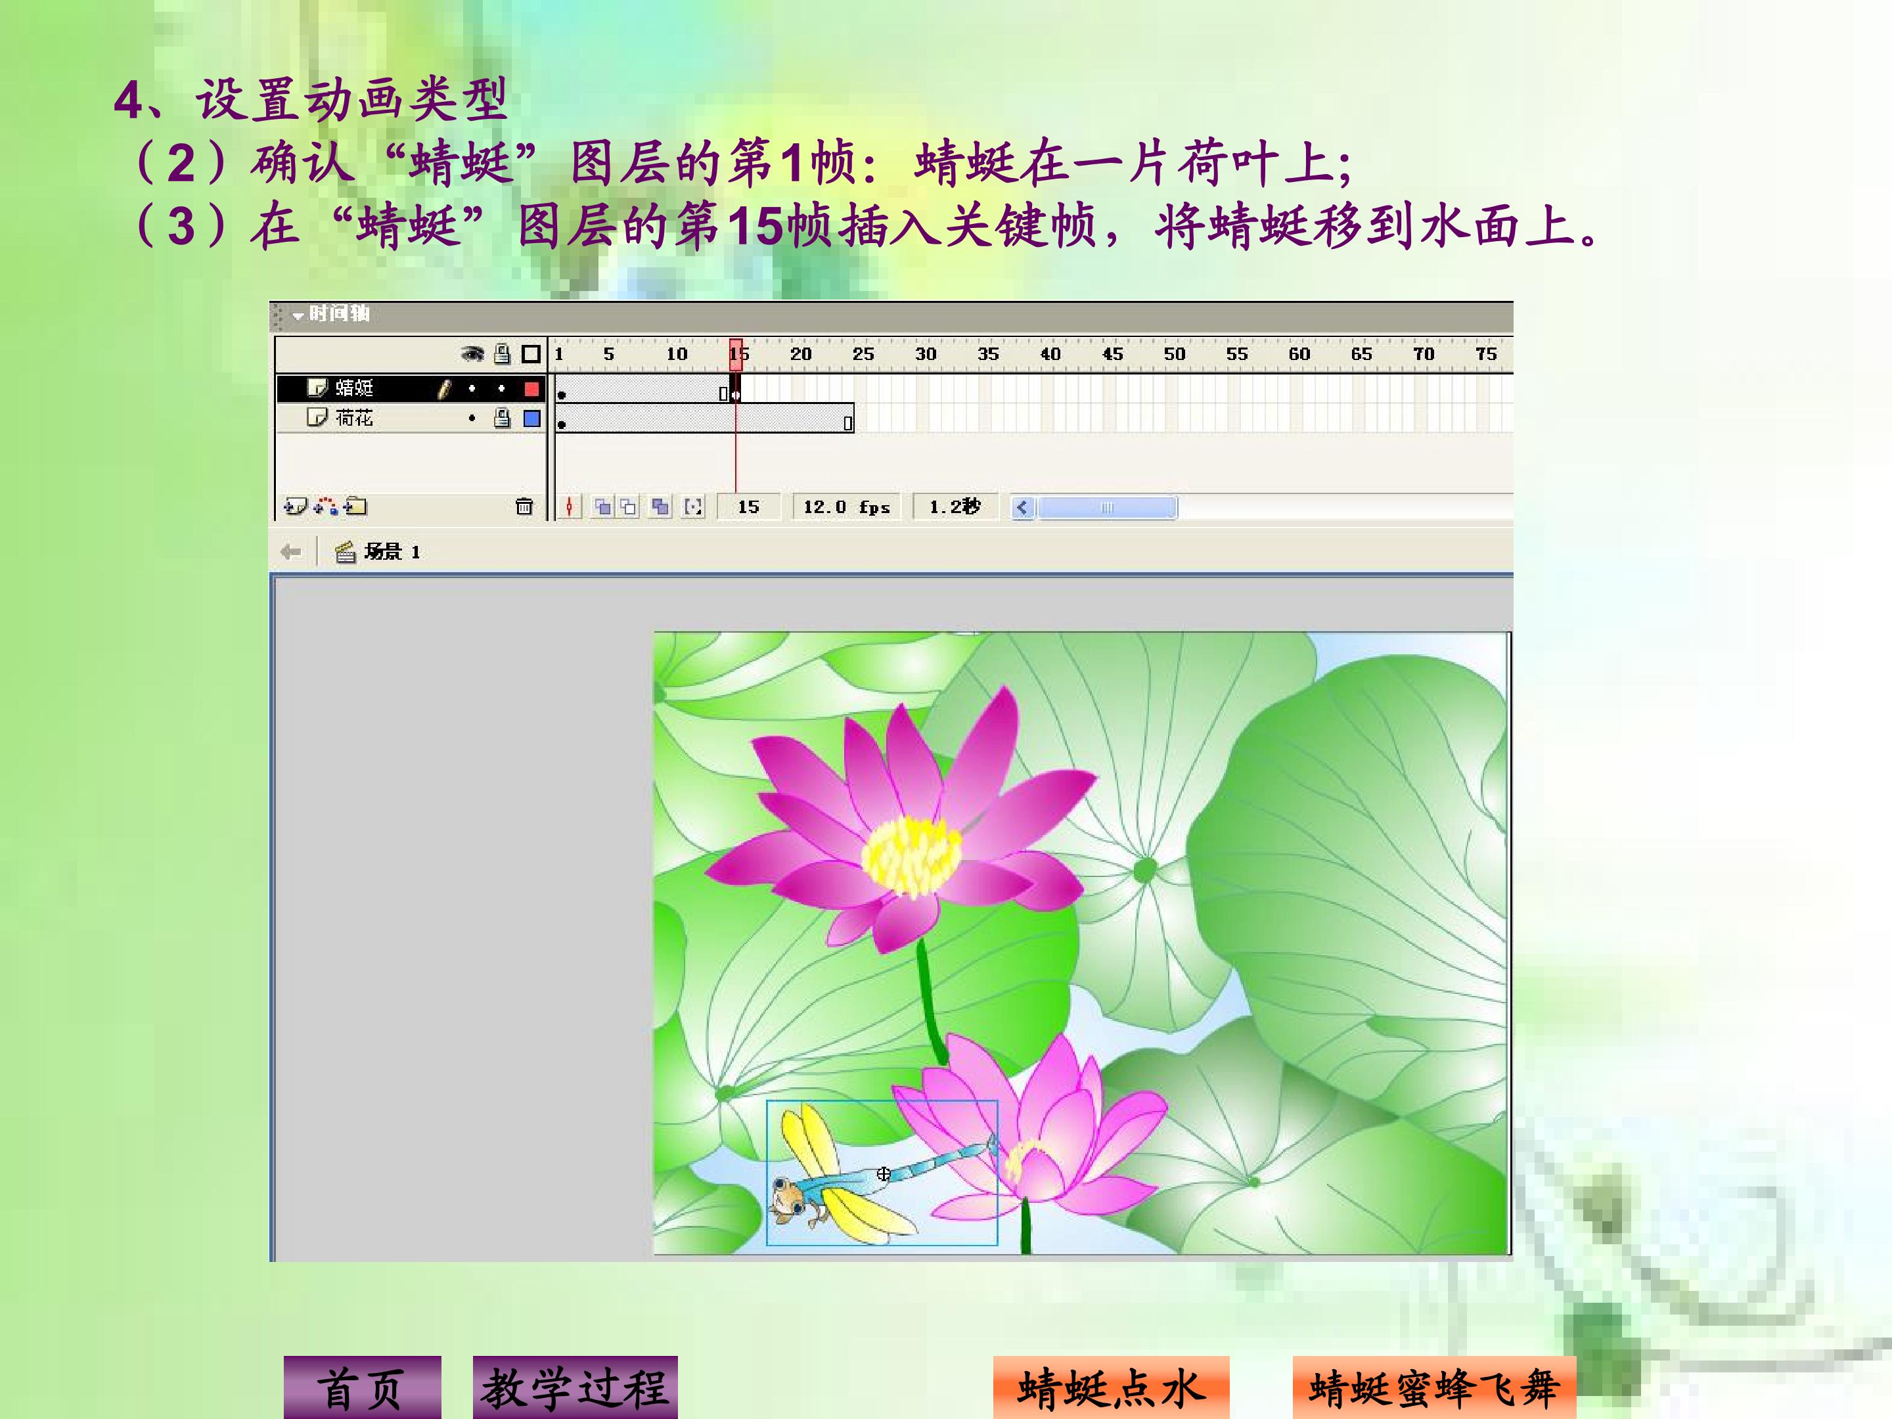Click the delete layer trash icon

524,507
